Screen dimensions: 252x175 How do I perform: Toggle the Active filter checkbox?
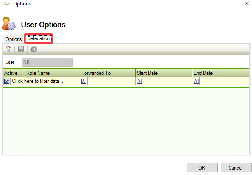7,81
